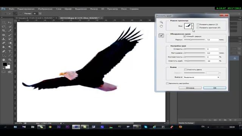The height and width of the screenshot is (136, 242).
Task: Select the Healing Brush tool
Action: pos(4,35)
